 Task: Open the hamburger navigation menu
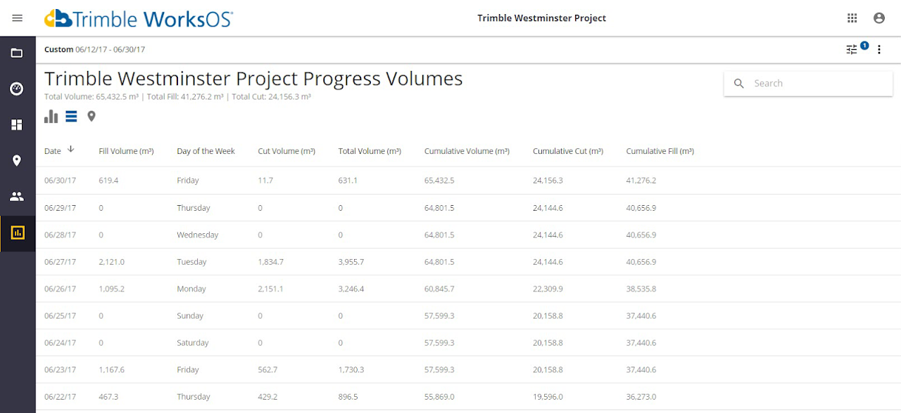click(x=18, y=18)
